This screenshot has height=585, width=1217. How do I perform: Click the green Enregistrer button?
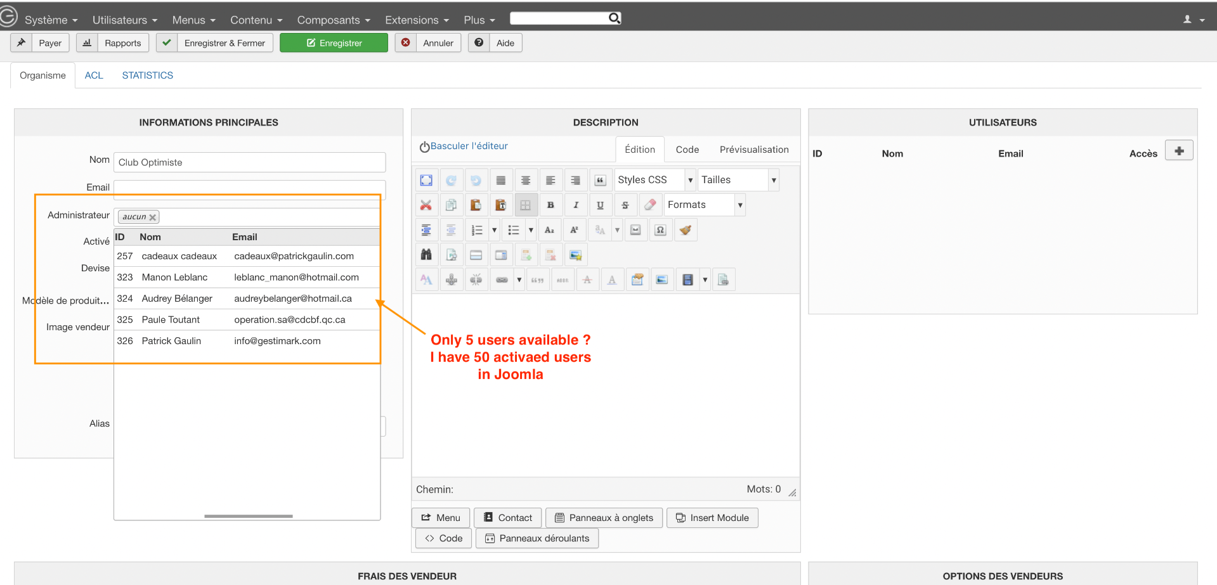(x=334, y=43)
